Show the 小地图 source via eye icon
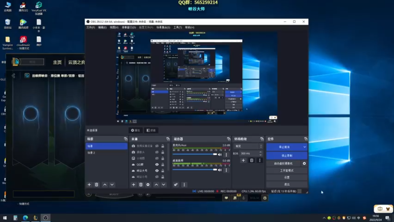The width and height of the screenshot is (394, 222). click(x=157, y=158)
